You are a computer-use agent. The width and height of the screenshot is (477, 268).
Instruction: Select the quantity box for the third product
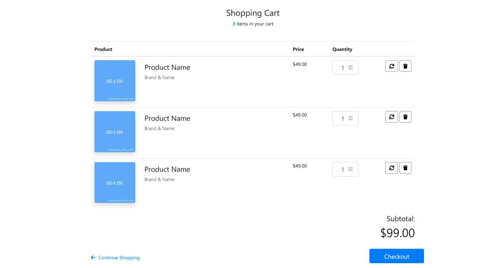[341, 169]
